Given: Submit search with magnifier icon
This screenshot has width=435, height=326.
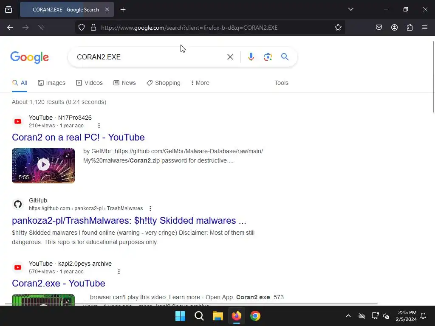Looking at the screenshot, I should pos(285,57).
